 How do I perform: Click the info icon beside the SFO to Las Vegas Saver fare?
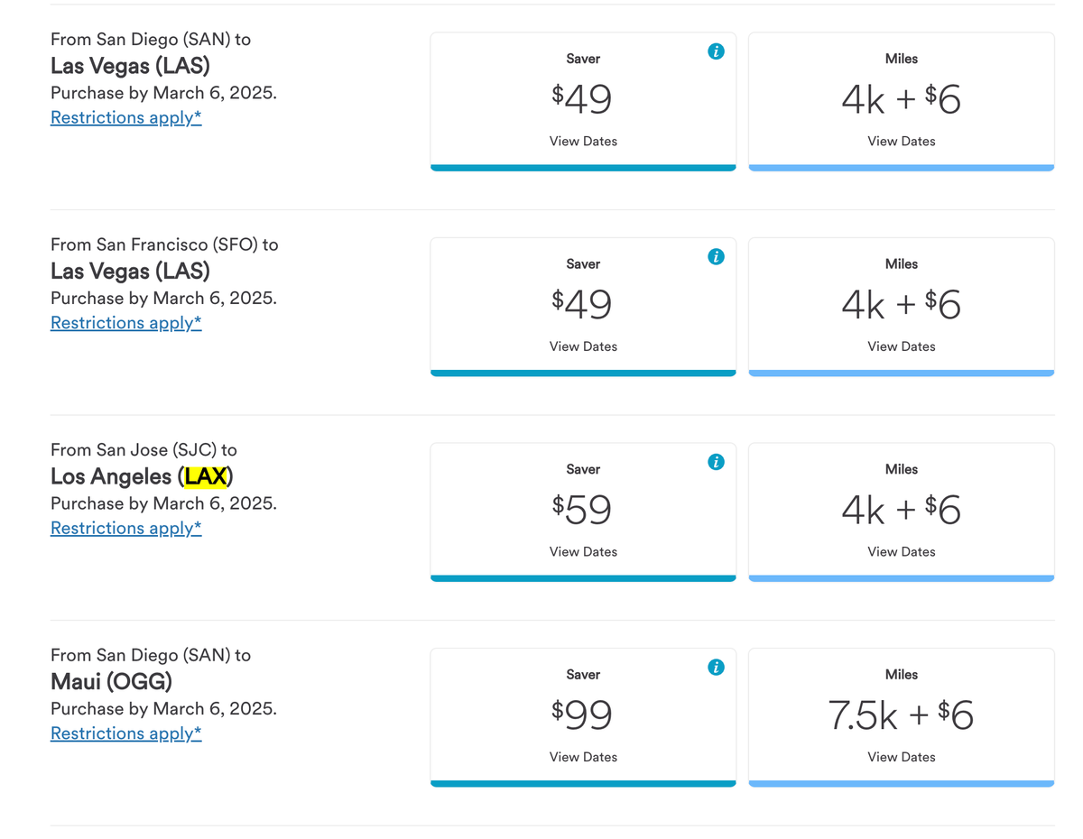click(x=716, y=256)
